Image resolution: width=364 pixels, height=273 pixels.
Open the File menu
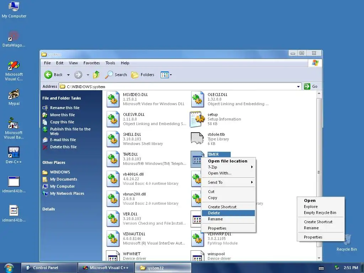(47, 63)
